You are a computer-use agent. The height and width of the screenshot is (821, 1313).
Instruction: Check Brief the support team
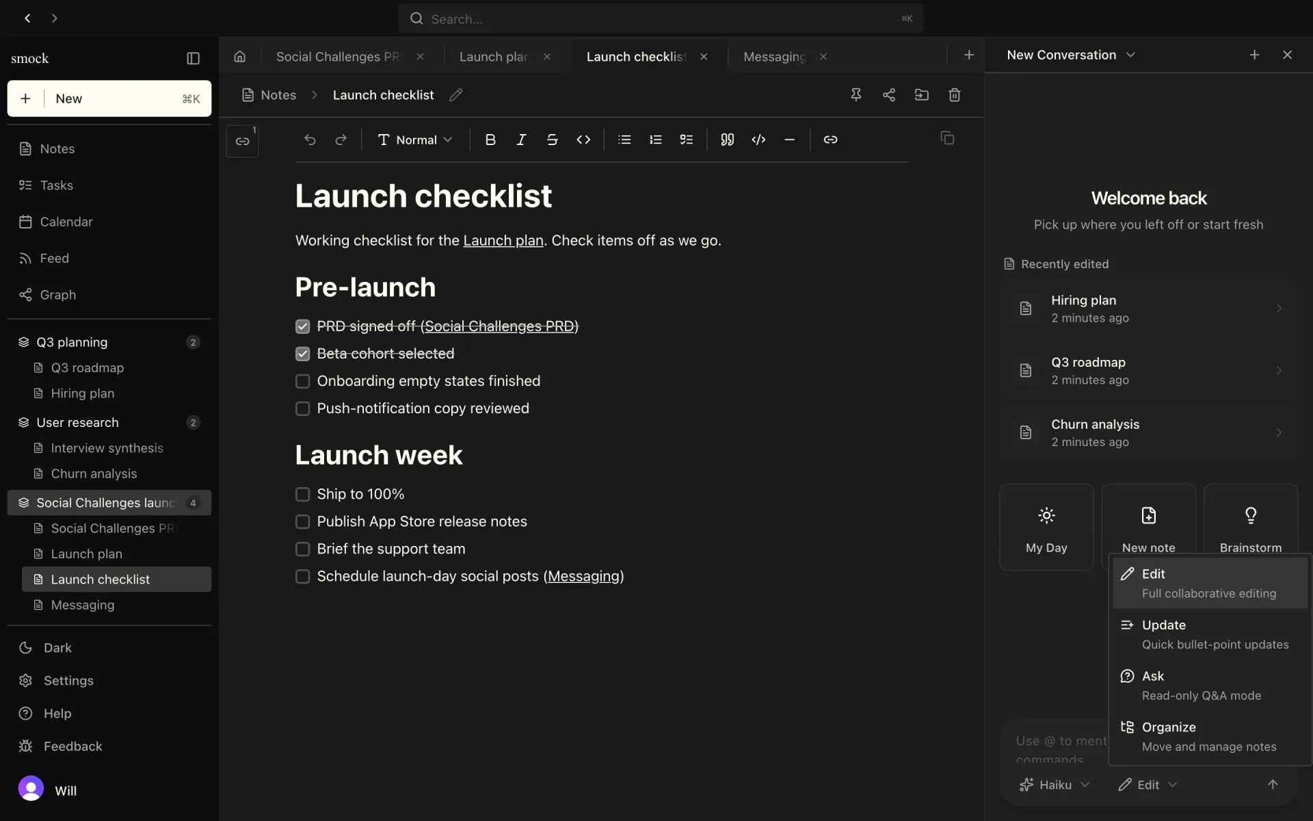(x=302, y=549)
